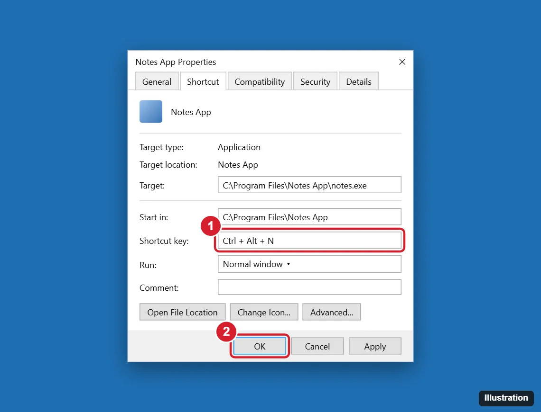541x412 pixels.
Task: Click the Shortcut key field
Action: (x=309, y=240)
